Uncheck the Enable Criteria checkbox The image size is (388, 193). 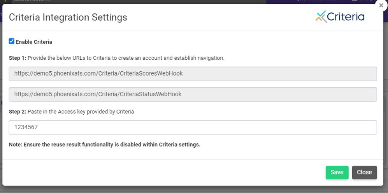click(12, 41)
